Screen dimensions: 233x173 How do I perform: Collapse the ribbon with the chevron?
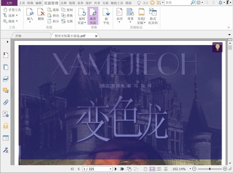click(x=229, y=27)
